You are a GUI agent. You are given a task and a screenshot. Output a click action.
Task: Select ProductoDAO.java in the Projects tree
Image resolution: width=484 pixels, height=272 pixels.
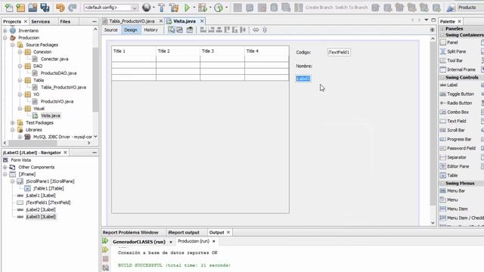click(58, 73)
